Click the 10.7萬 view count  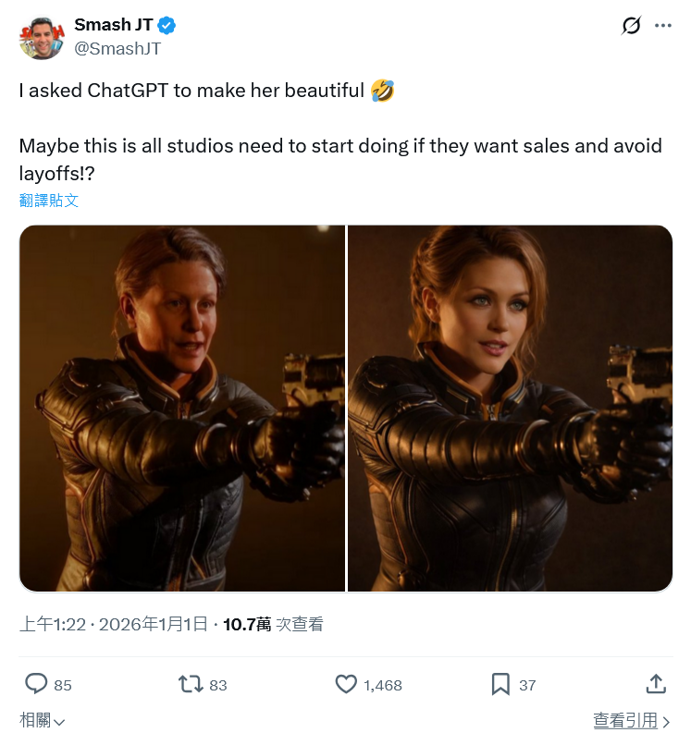247,625
